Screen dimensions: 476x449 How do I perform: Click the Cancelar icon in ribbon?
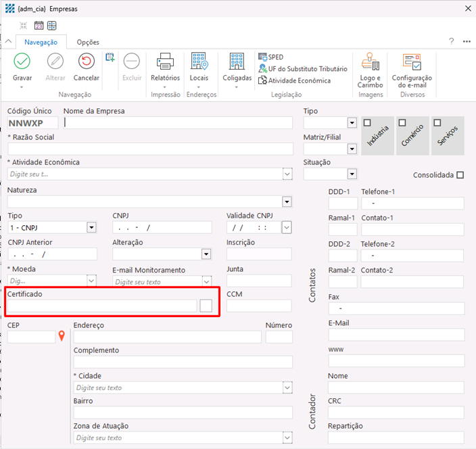[x=86, y=62]
